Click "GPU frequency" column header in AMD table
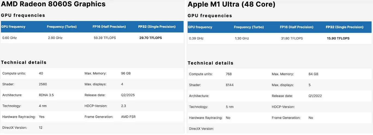The image size is (373, 135). click(13, 27)
